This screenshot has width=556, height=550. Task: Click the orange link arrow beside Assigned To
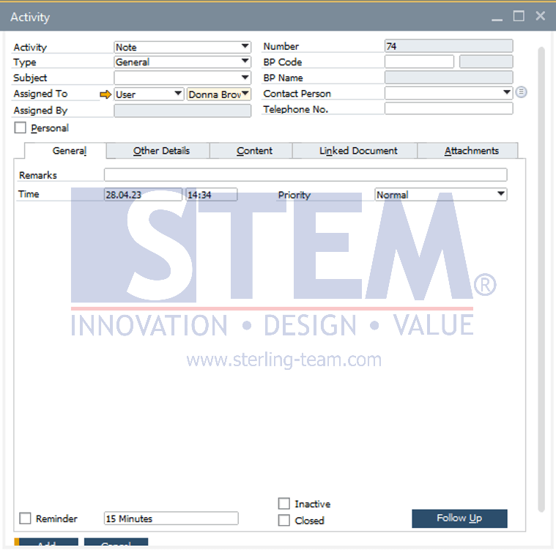pyautogui.click(x=105, y=94)
